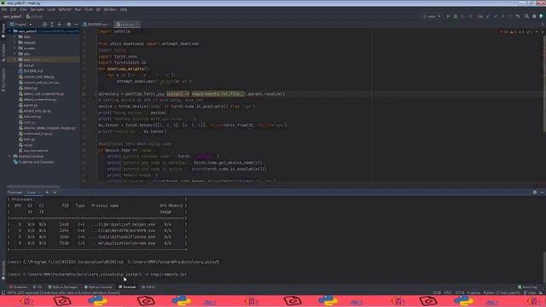Open the Tools menu
The width and height of the screenshot is (546, 307).
coord(89,9)
